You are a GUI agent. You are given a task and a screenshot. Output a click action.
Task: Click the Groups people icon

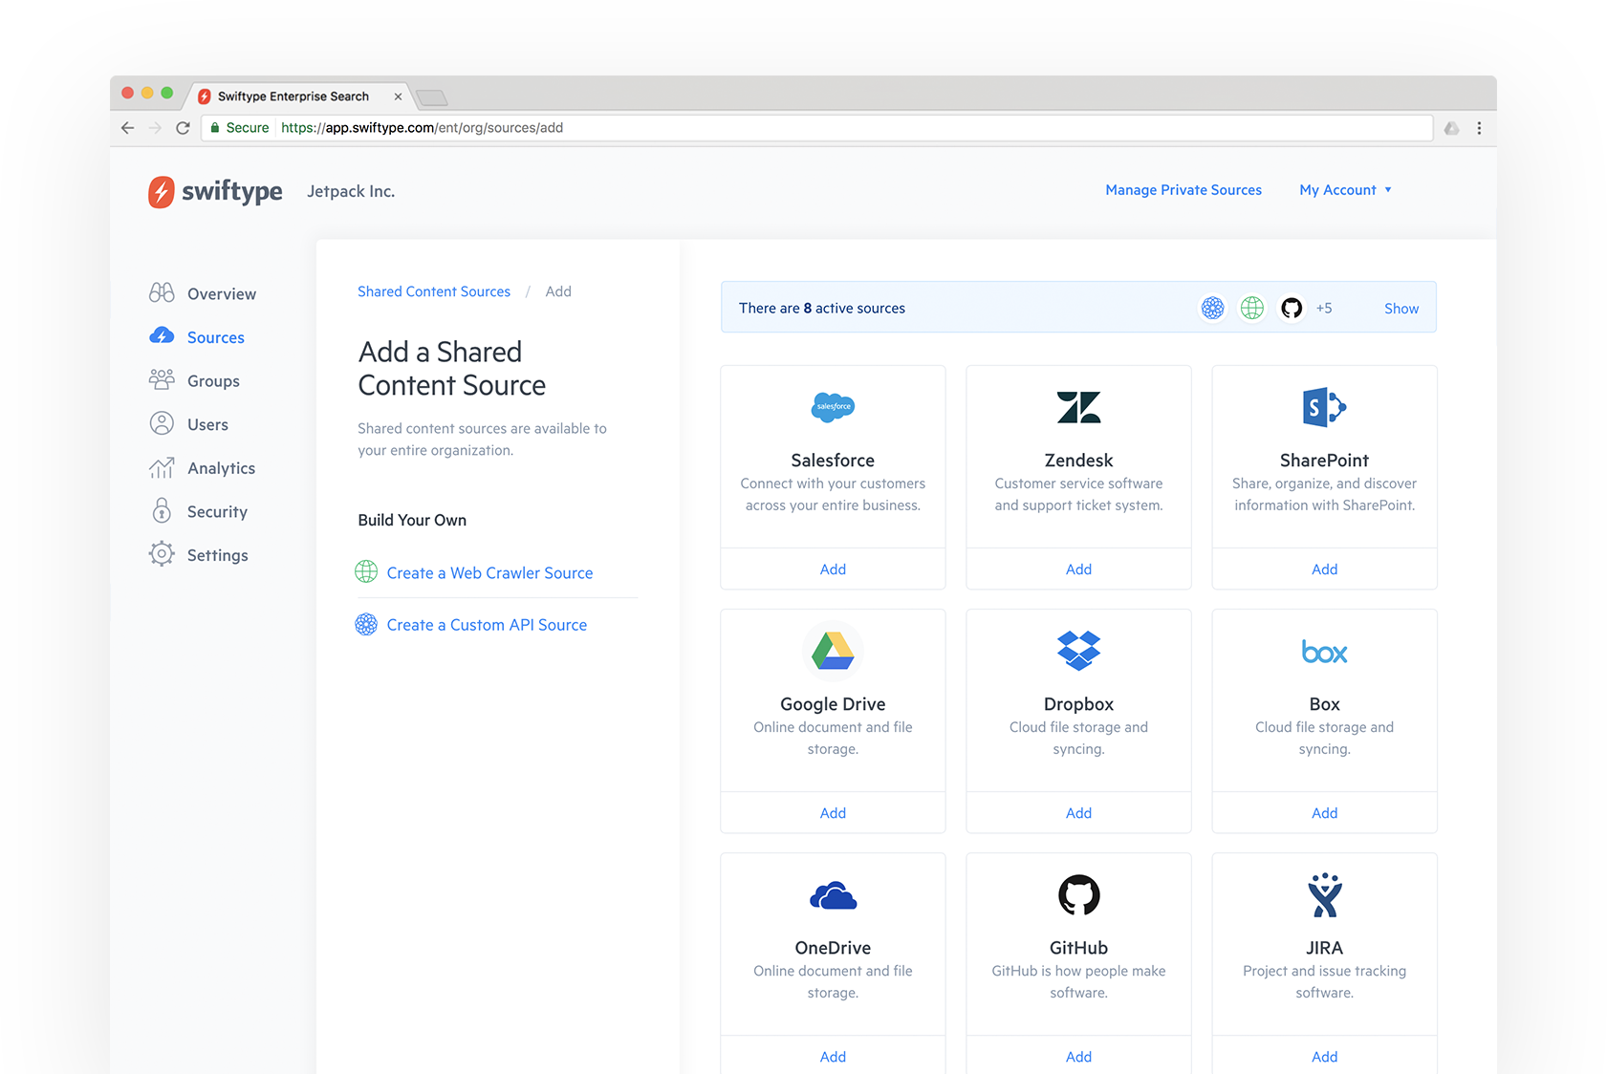tap(162, 379)
